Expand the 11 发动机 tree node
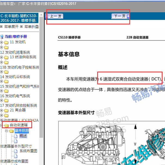The height and width of the screenshot is (165, 165). pos(1,42)
